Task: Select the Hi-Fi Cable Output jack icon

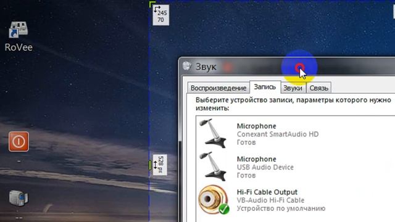Action: tap(214, 200)
